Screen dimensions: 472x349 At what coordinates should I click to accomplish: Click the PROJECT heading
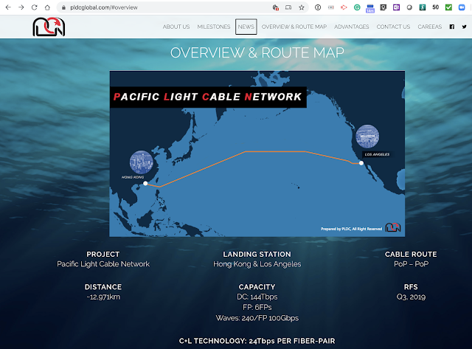point(103,255)
